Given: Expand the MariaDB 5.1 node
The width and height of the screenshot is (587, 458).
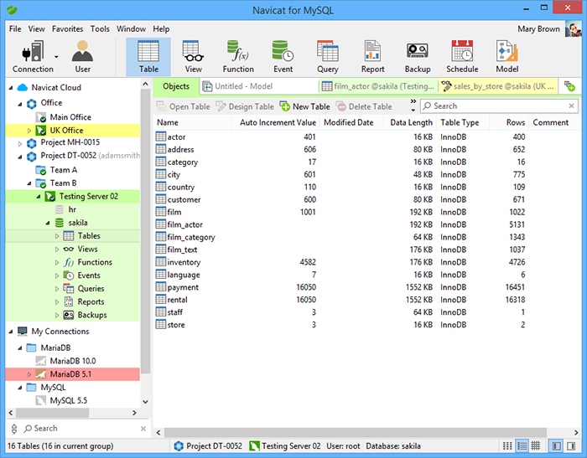Looking at the screenshot, I should click(x=29, y=374).
